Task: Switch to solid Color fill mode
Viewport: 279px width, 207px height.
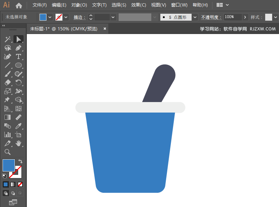Action: pos(6,184)
